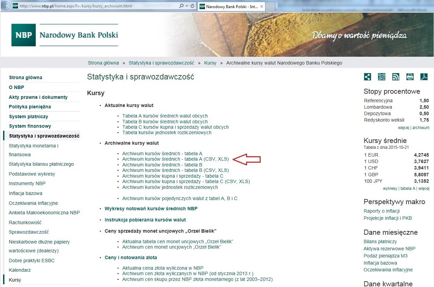Select Kursy in the left sidebar
434x287 pixels.
click(x=15, y=280)
